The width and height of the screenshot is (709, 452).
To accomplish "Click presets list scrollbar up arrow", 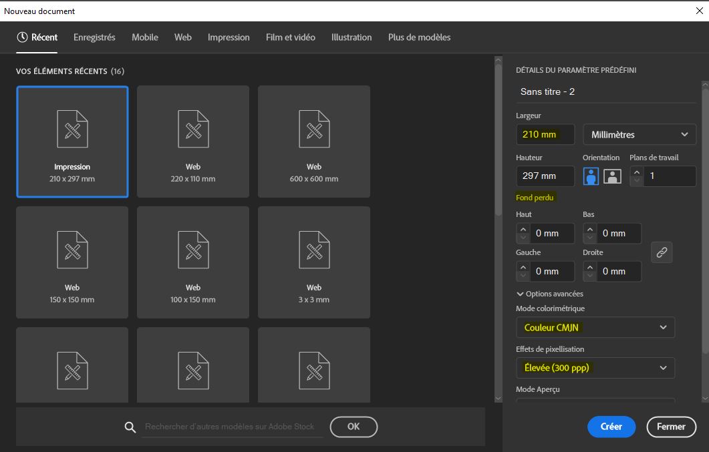I will click(x=499, y=60).
